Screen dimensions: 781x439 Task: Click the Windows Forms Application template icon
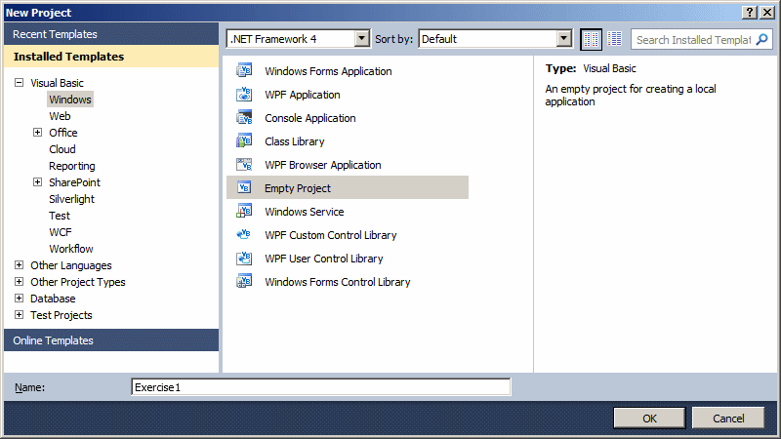(x=244, y=70)
